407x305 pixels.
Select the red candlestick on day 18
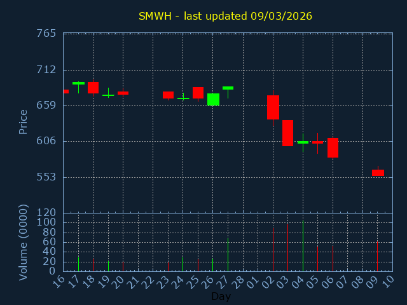(x=93, y=88)
